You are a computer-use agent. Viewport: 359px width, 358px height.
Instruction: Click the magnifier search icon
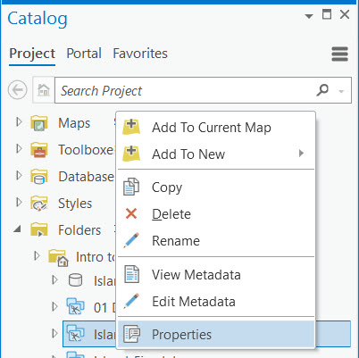[x=322, y=90]
